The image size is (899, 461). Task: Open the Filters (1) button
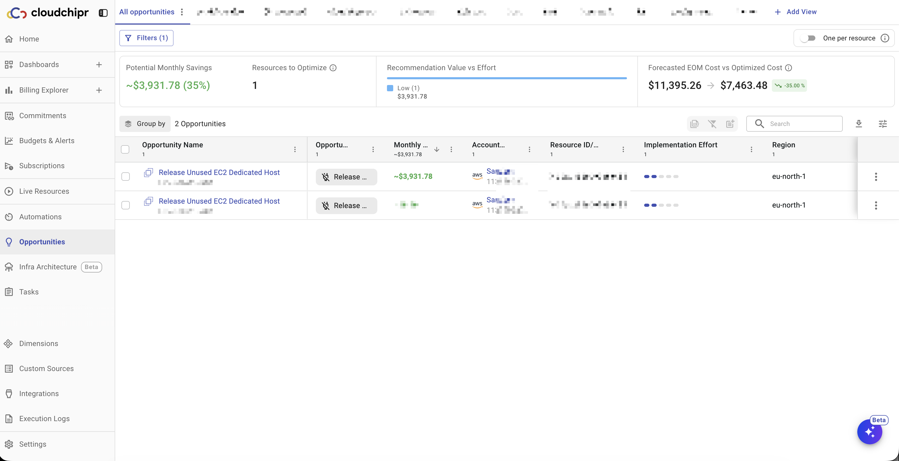(x=146, y=38)
